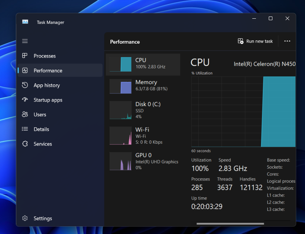Click the Details list icon
This screenshot has width=305, height=234.
pyautogui.click(x=25, y=129)
